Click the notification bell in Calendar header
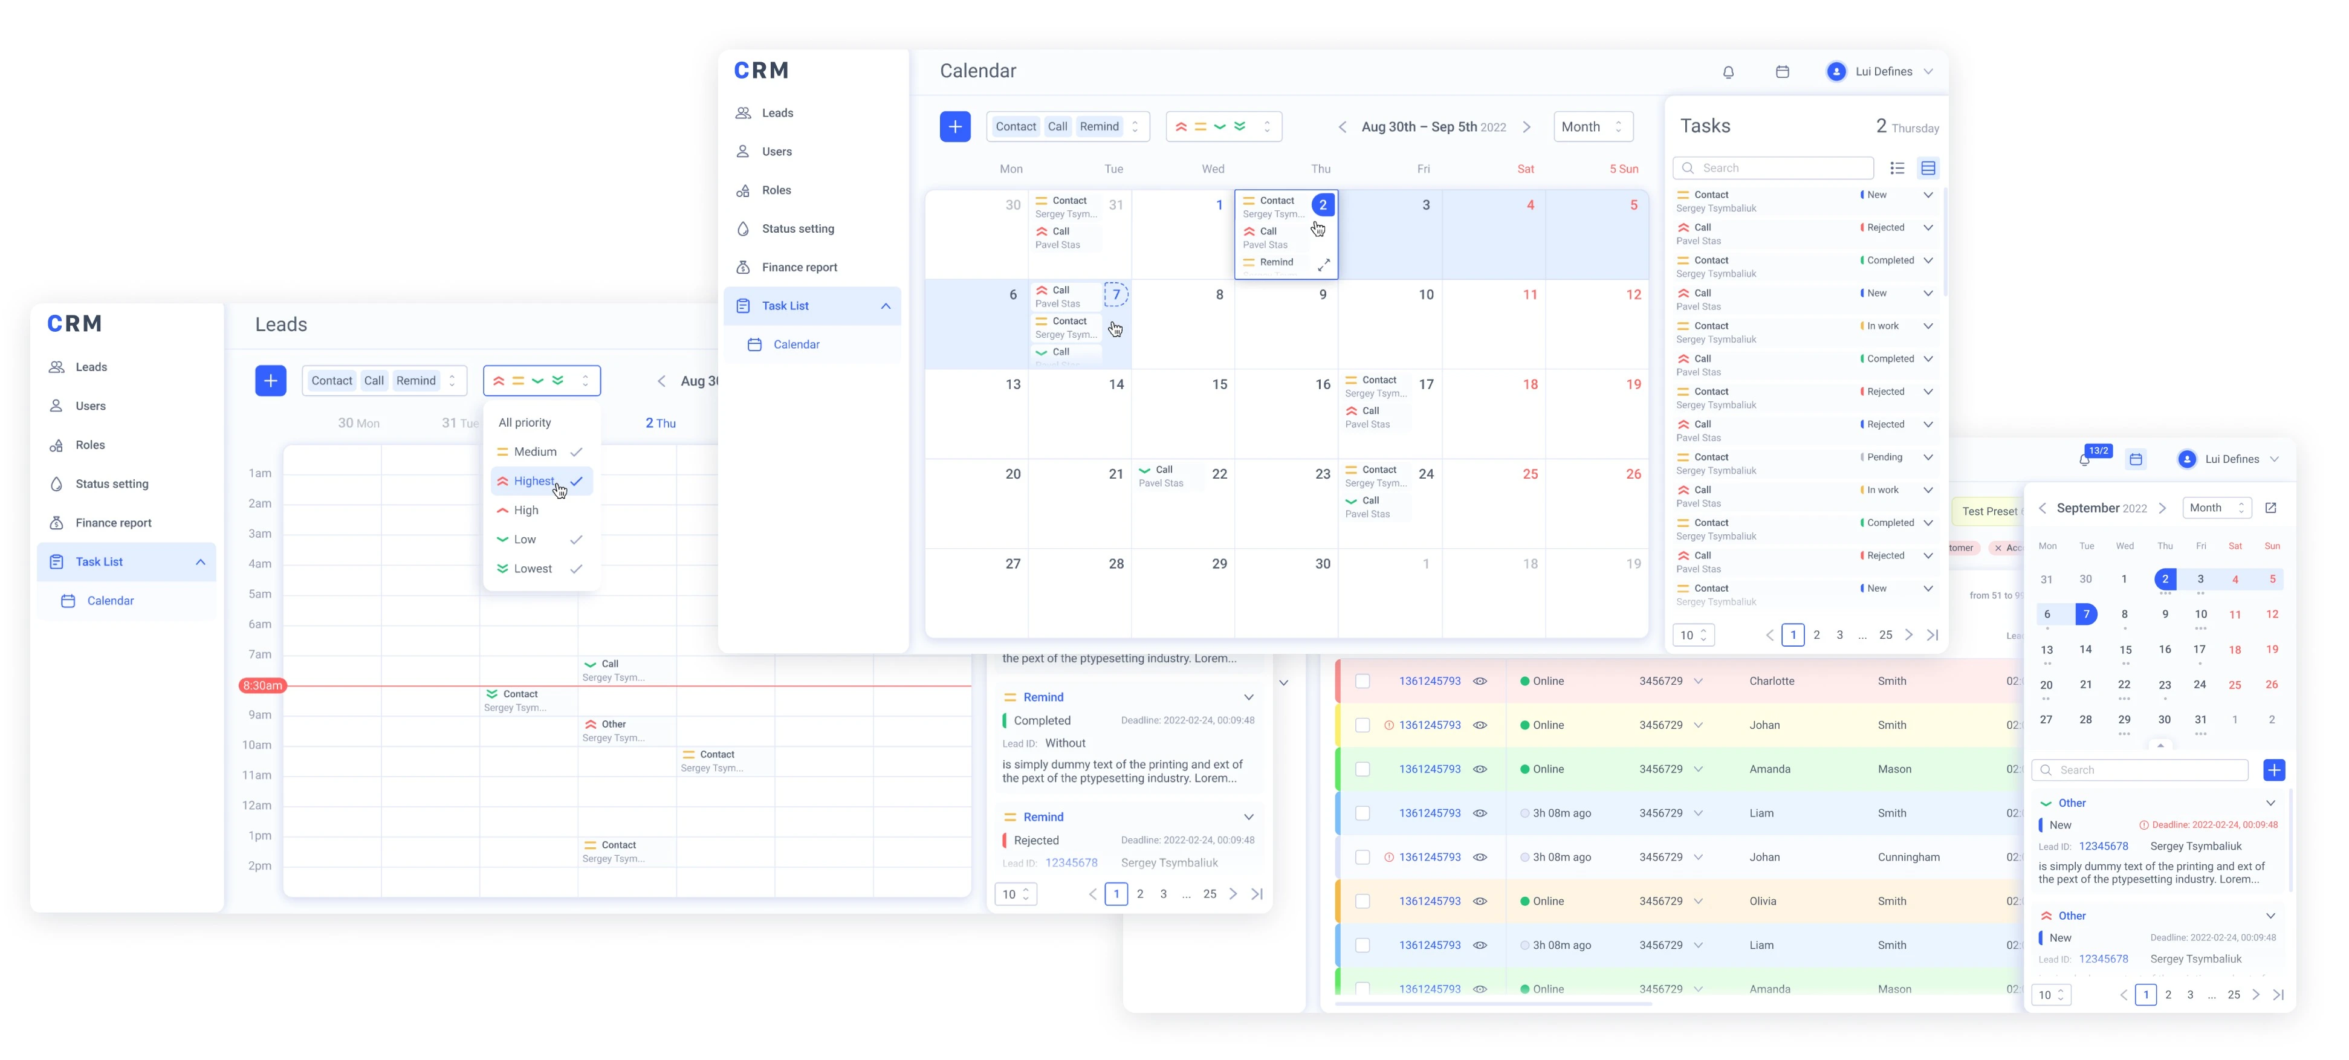 pyautogui.click(x=1728, y=72)
